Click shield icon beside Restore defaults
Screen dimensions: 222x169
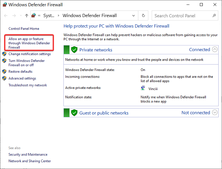click(4, 72)
